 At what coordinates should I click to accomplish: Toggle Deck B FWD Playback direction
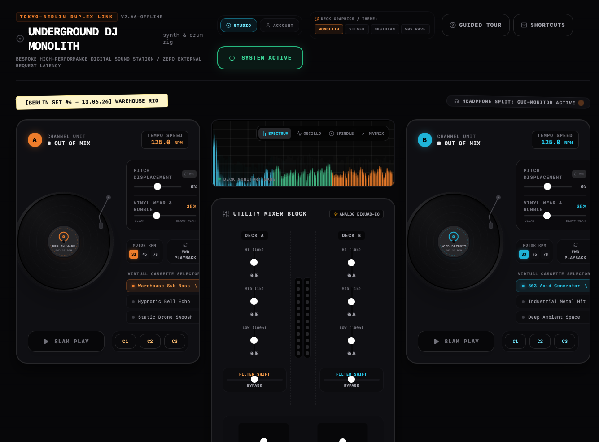pos(573,251)
